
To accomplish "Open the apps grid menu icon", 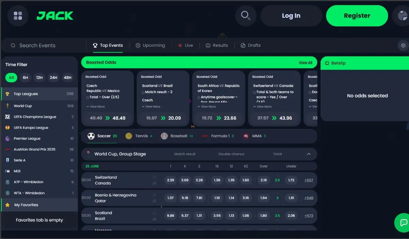I will [18, 16].
